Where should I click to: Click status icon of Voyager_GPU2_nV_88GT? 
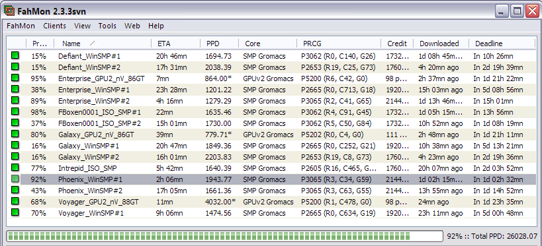(x=15, y=201)
